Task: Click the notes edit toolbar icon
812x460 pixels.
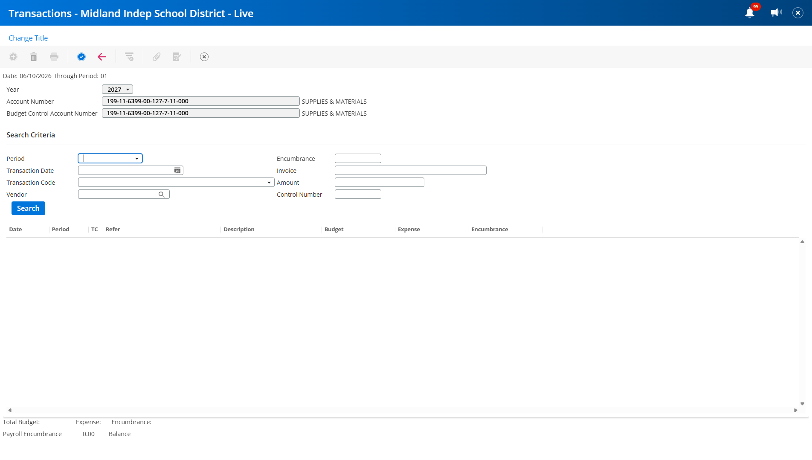Action: [177, 57]
